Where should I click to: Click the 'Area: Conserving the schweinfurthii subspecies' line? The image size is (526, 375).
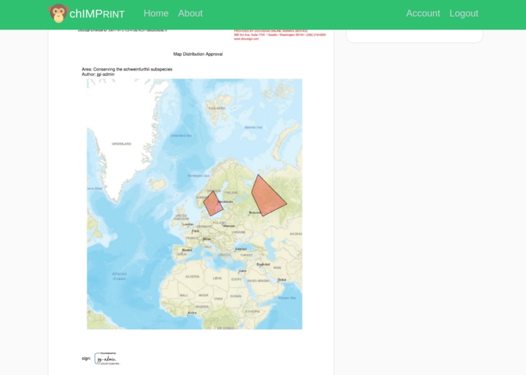127,69
